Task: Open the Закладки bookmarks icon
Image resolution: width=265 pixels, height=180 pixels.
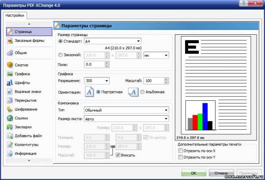Action: coord(10,127)
